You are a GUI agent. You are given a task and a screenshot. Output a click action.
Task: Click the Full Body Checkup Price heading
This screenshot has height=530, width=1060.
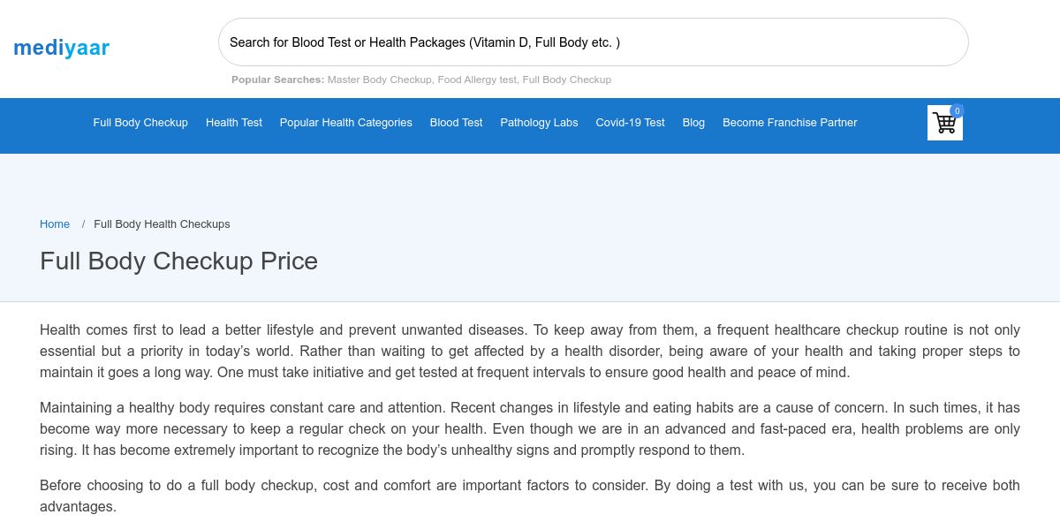178,261
